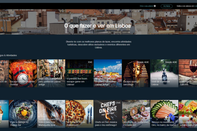Open 'Um picnic de sonho para 2' card
This screenshot has width=197, height=131.
(x=136, y=114)
